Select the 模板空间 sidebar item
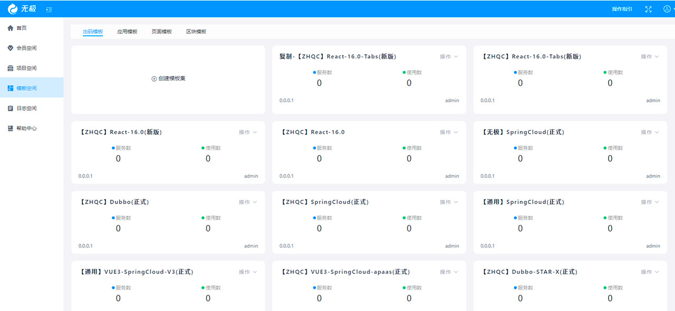Screen dimensions: 675x311 pos(32,88)
